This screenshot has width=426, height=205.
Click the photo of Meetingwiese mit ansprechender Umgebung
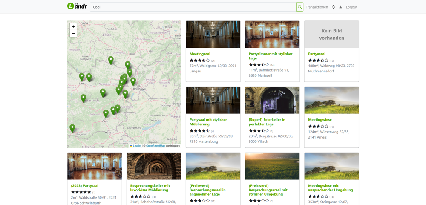tap(331, 166)
